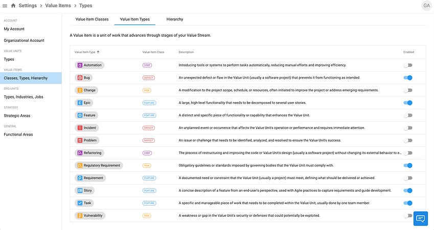Click the Value Item Class column header

coord(153,52)
